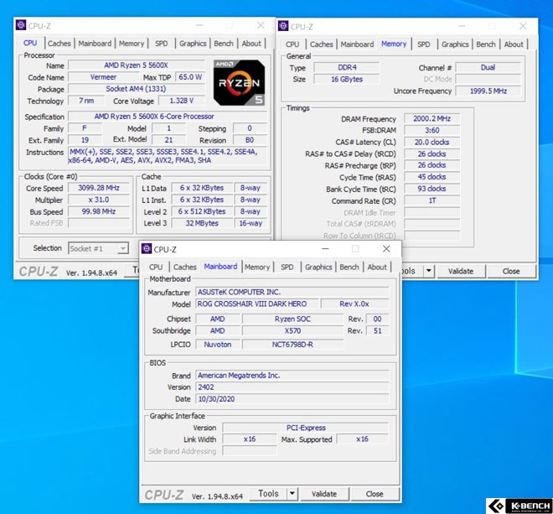Close the Mainboard CPU-Z window with X
Screen dimensions: 553x514
386,249
